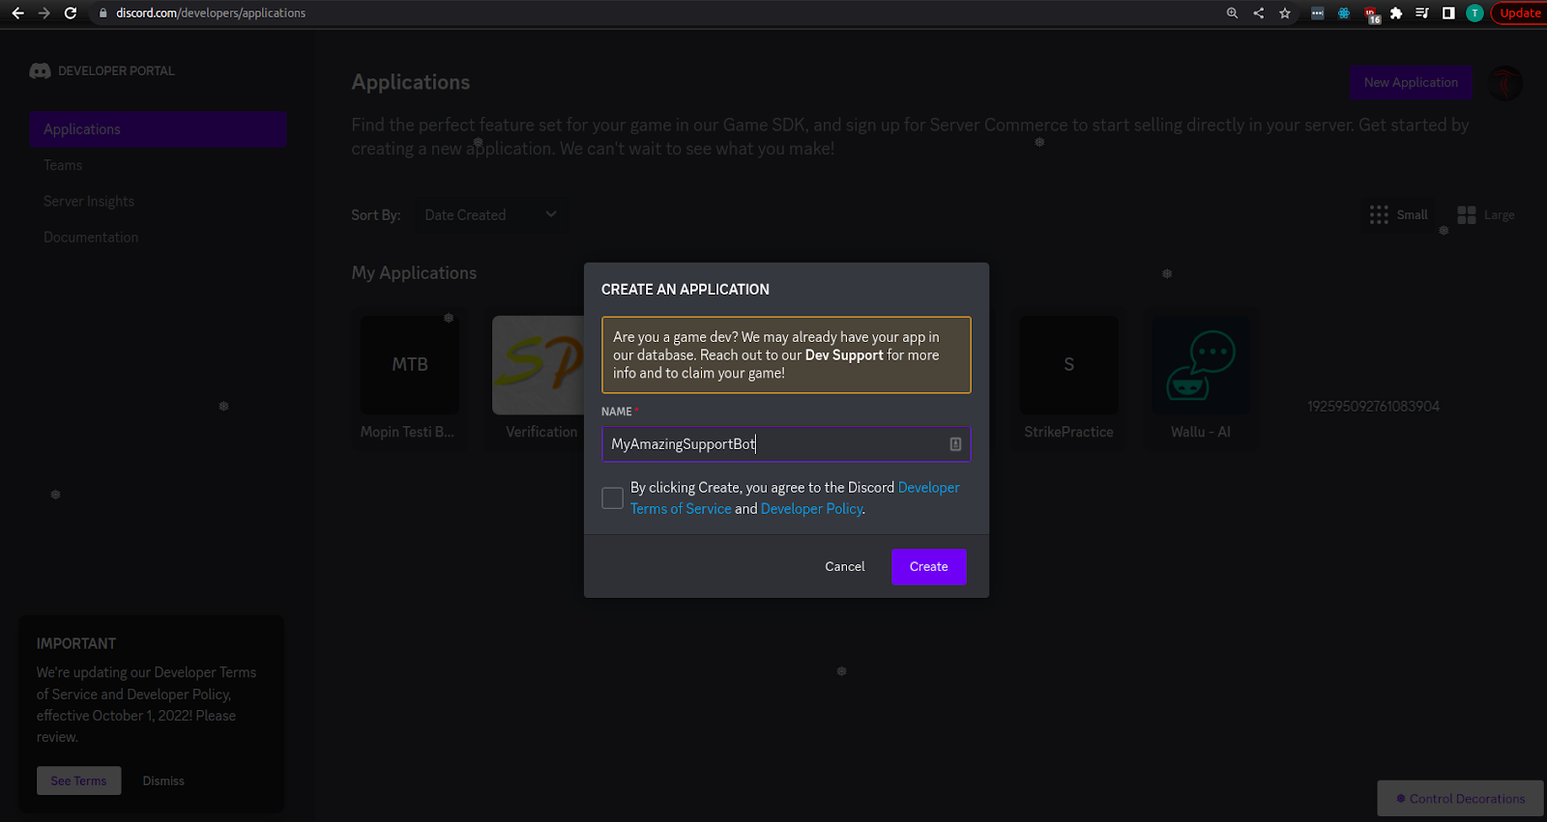Click the Create button
The image size is (1547, 822).
[928, 567]
